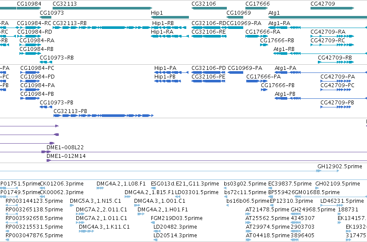Viewport: 367px width, 242px height.
Task: Select the Atg1-RB transcript label
Action: (x=284, y=49)
